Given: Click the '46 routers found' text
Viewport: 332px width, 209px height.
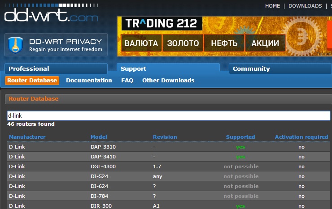Looking at the screenshot, I should point(31,124).
